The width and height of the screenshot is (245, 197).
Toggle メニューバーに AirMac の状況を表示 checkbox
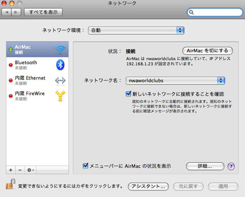(x=85, y=165)
